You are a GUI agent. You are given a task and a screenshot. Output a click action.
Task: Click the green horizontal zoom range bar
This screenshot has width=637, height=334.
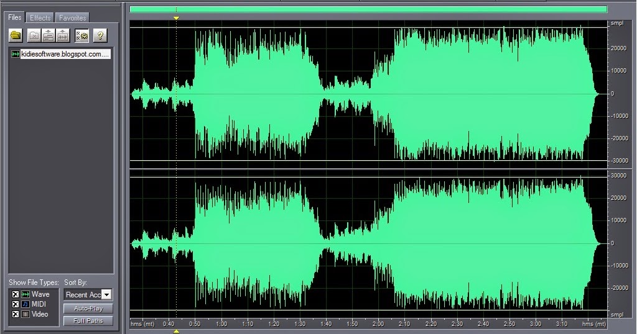click(x=368, y=9)
